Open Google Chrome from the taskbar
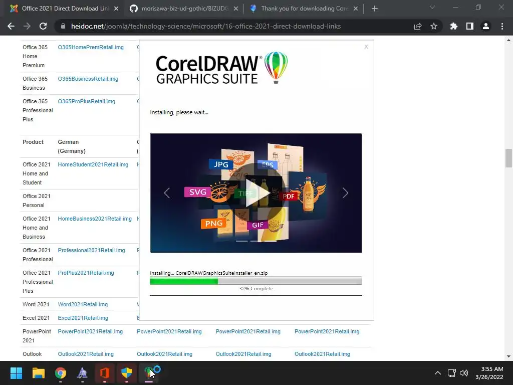Screen dimensions: 513x385 click(x=61, y=373)
